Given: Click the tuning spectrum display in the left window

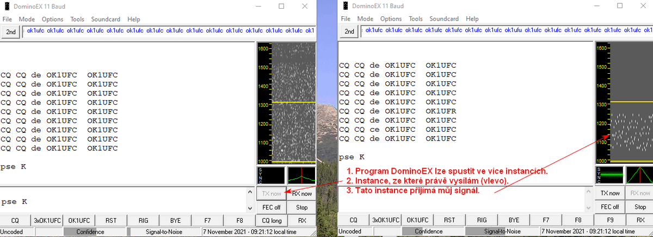Looking at the screenshot, I should click(x=301, y=175).
